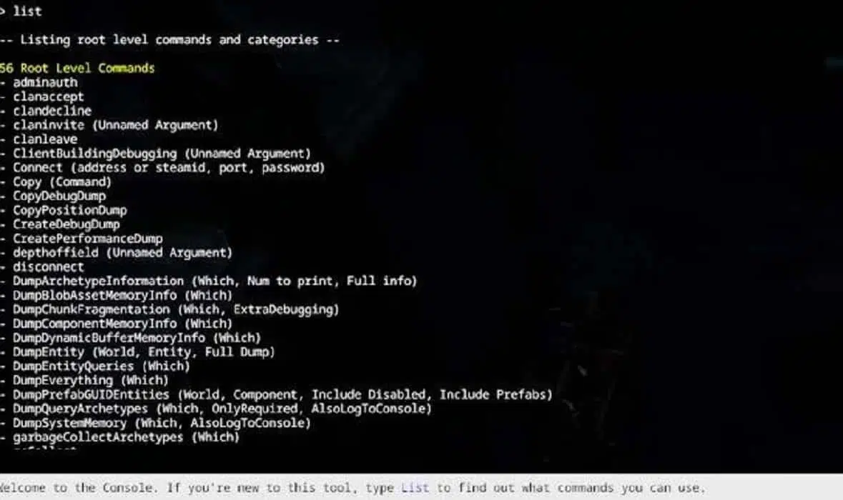This screenshot has width=843, height=500.
Task: Click the CopyPositionDump command
Action: [x=70, y=211]
